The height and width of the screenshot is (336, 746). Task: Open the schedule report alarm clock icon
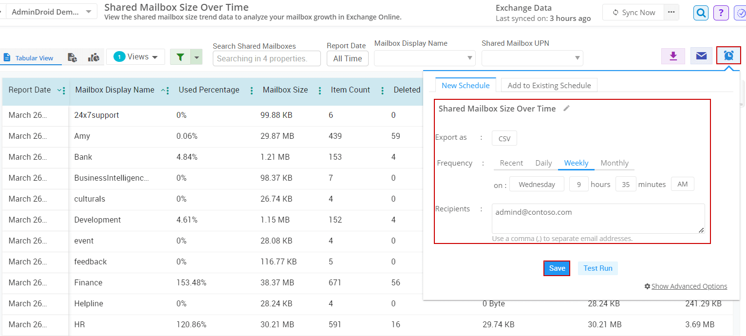tap(728, 56)
